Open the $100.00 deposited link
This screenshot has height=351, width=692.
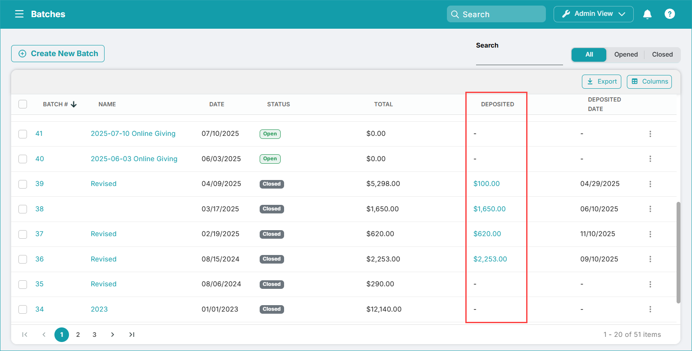click(486, 184)
